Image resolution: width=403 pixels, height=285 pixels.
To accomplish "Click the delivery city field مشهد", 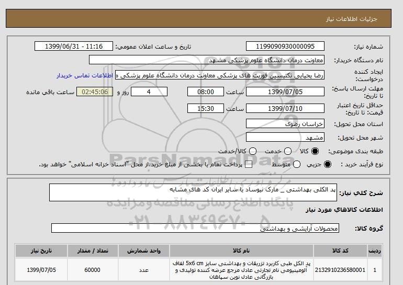I will point(285,138).
